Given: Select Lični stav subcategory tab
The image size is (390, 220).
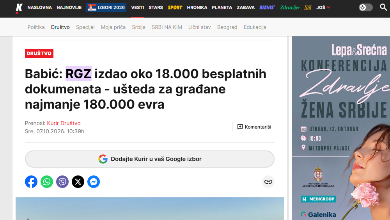Looking at the screenshot, I should (199, 27).
